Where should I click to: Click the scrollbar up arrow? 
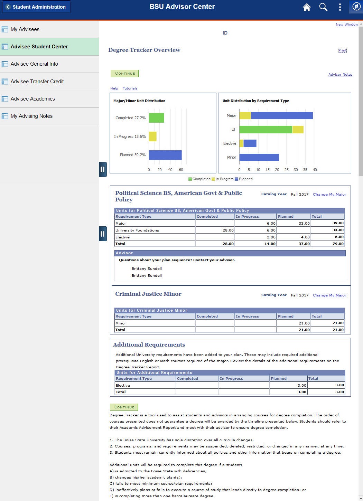361,24
